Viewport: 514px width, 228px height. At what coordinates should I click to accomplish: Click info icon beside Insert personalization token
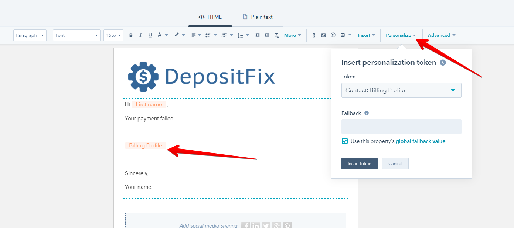click(x=443, y=63)
